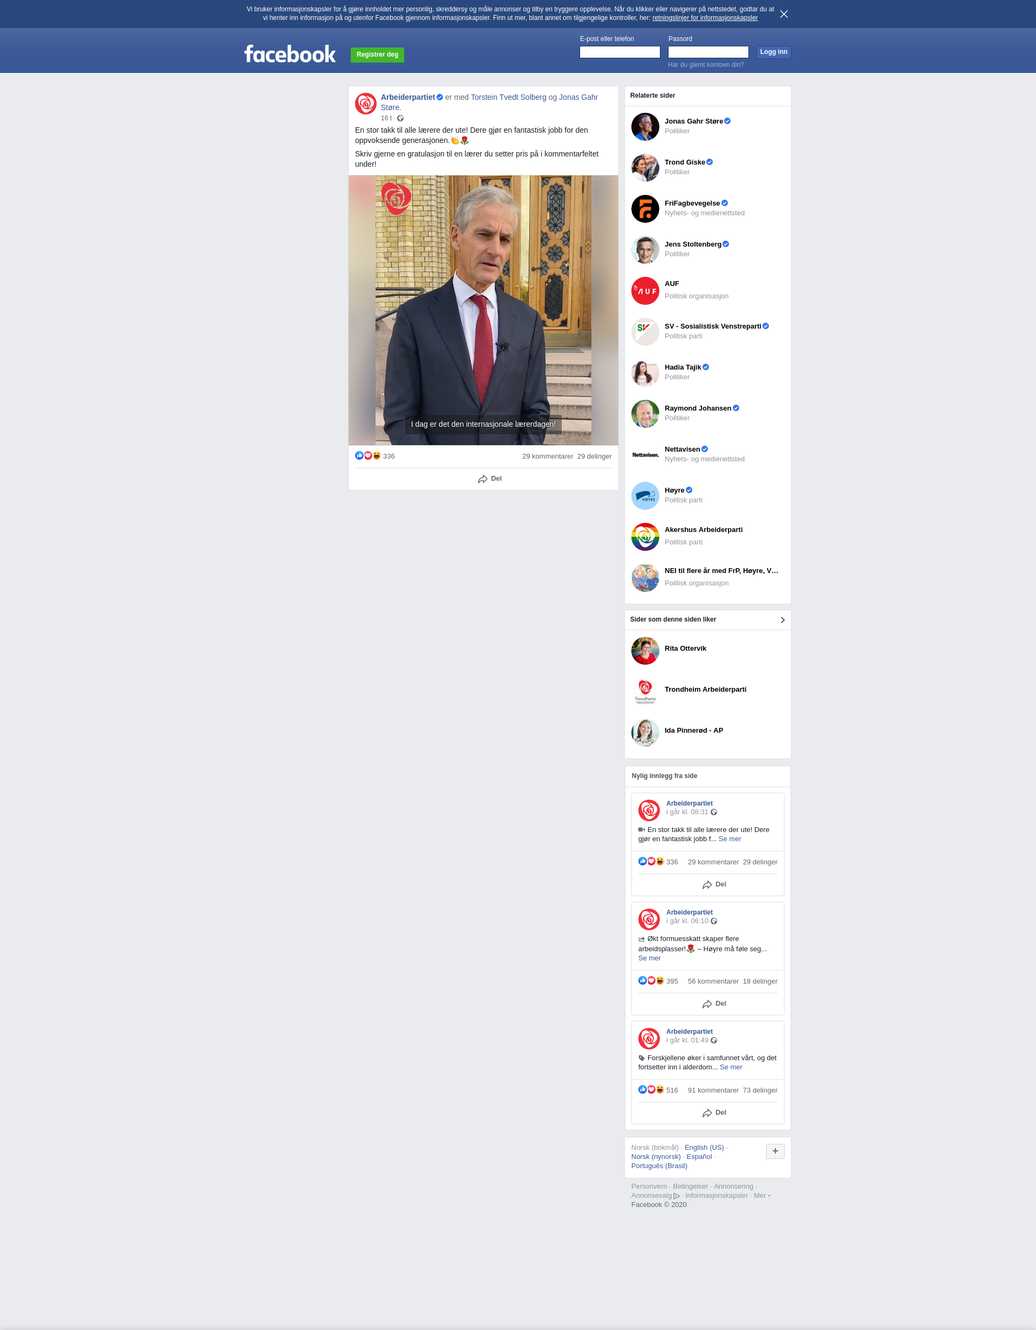
Task: Open AUF page logo
Action: click(x=645, y=291)
